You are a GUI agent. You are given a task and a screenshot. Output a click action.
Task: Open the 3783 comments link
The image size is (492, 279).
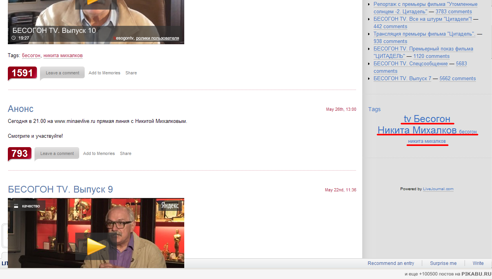454,12
